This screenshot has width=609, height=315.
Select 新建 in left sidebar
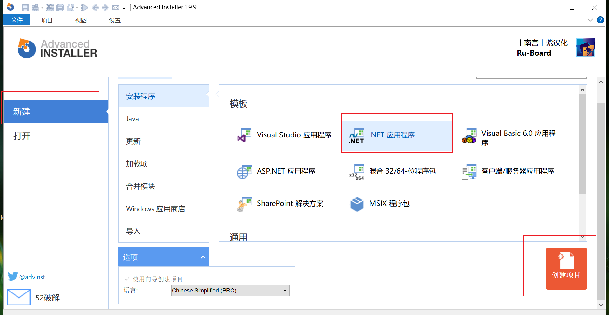pyautogui.click(x=56, y=111)
